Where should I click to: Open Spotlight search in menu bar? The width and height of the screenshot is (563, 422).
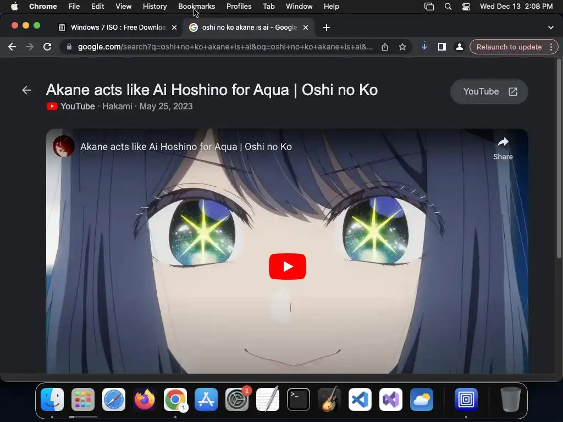[x=448, y=7]
